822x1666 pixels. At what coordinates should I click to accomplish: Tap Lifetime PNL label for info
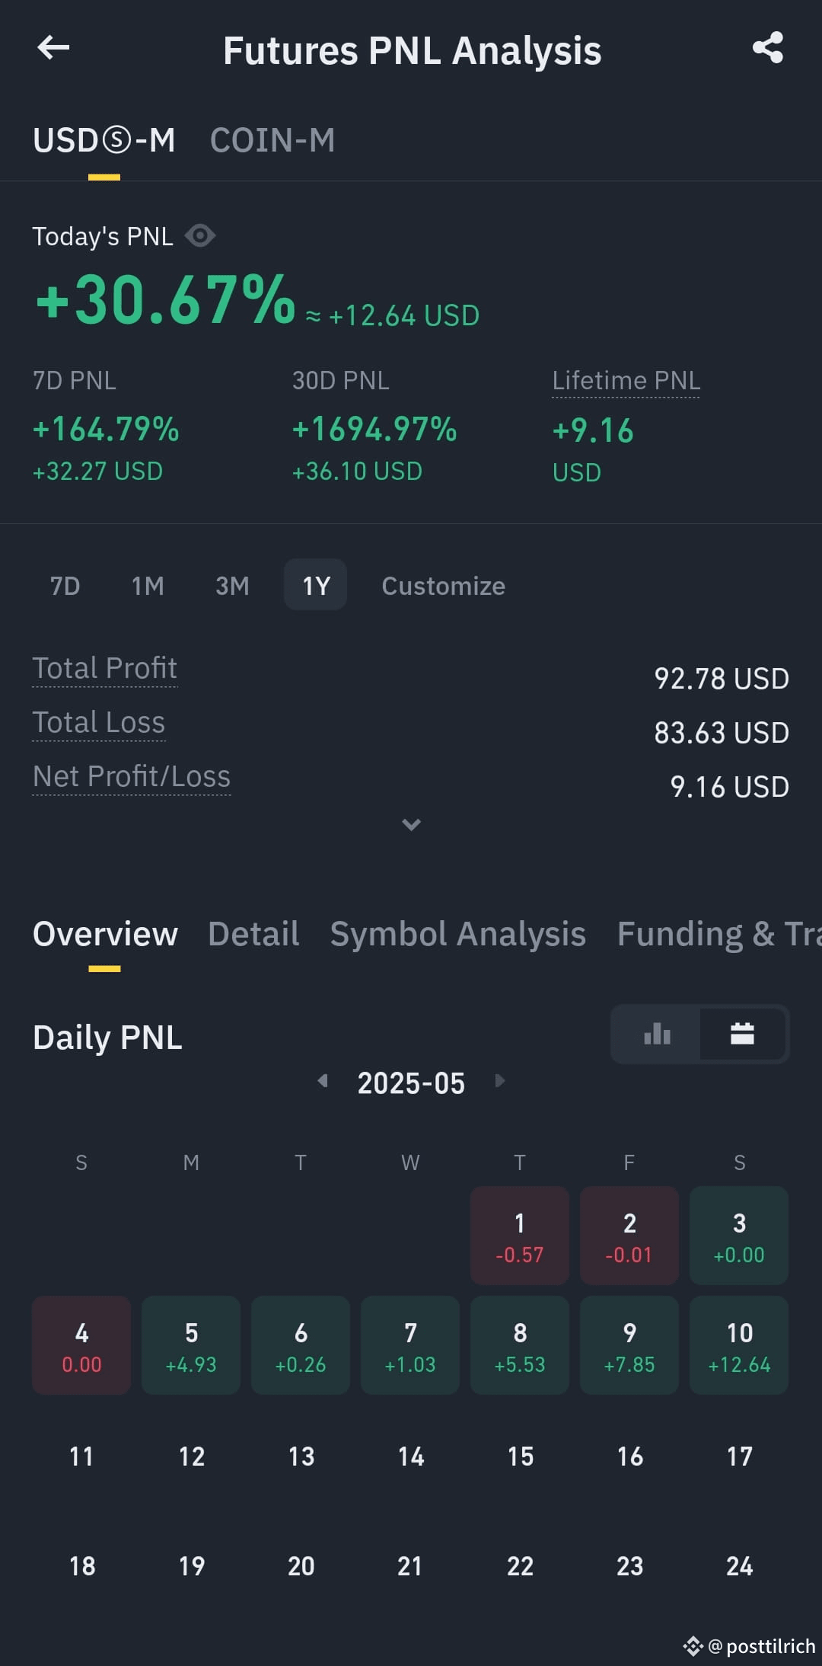626,381
